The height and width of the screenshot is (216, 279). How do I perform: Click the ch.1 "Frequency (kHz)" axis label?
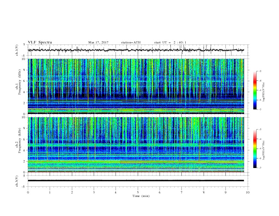coord(20,82)
